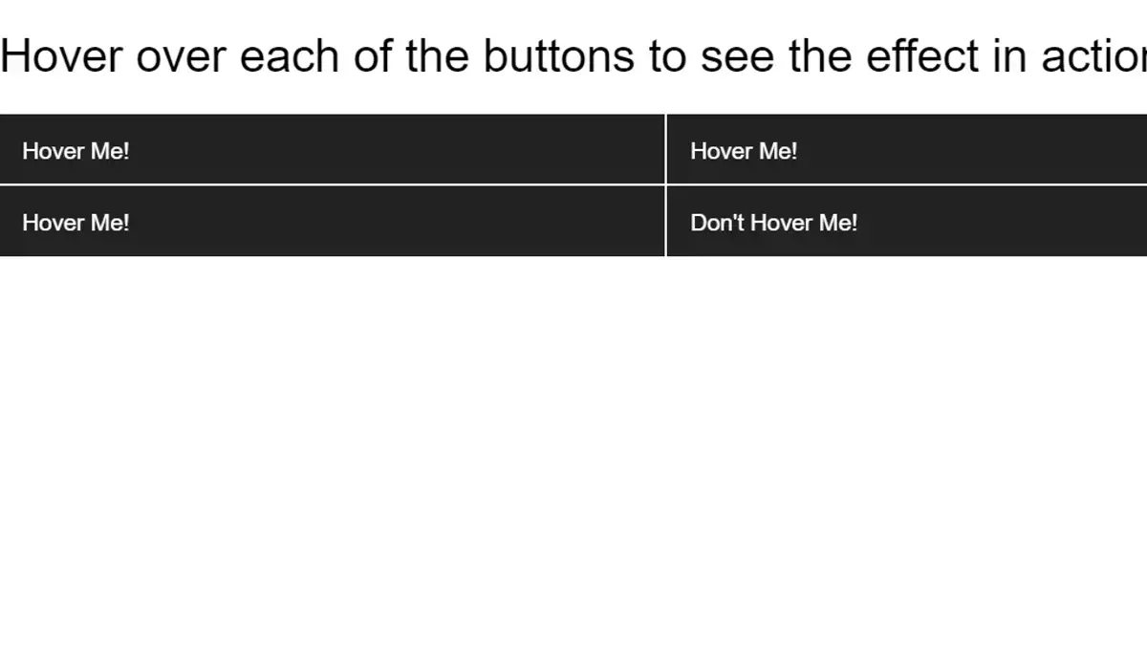Click the word "the" before "buttons" in heading
The image size is (1147, 646).
439,55
